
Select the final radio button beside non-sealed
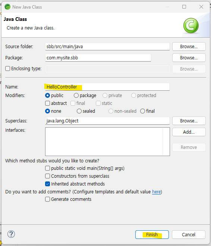[142, 111]
